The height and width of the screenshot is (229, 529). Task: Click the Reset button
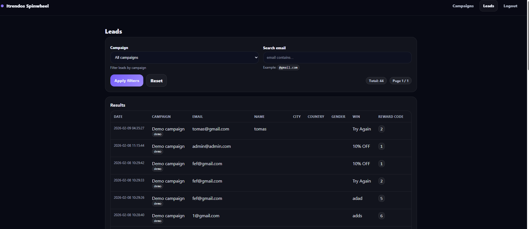point(156,81)
